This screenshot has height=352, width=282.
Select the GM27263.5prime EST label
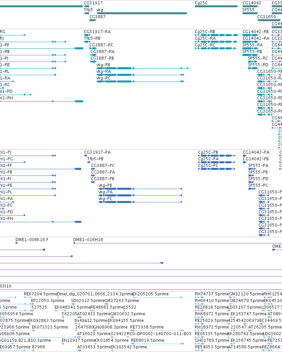(122, 301)
